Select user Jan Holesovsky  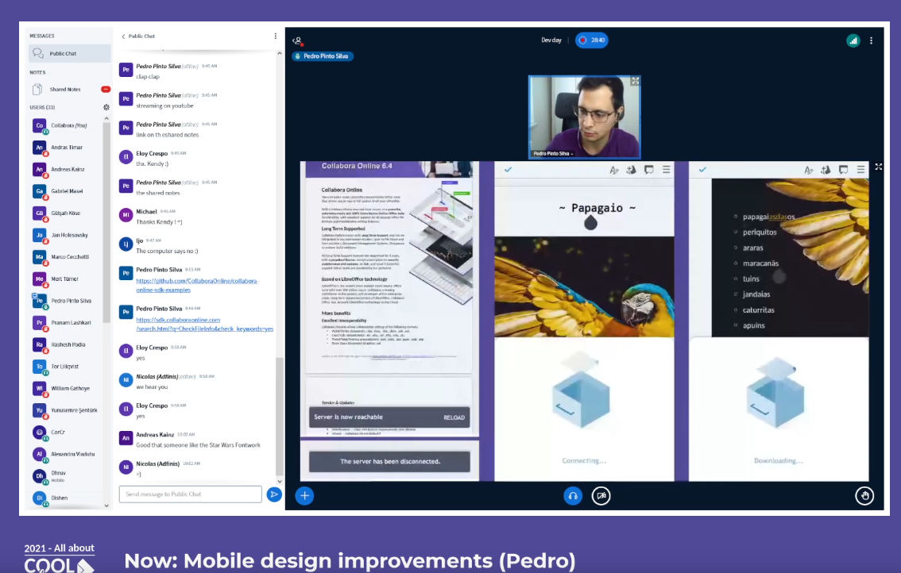click(x=66, y=235)
